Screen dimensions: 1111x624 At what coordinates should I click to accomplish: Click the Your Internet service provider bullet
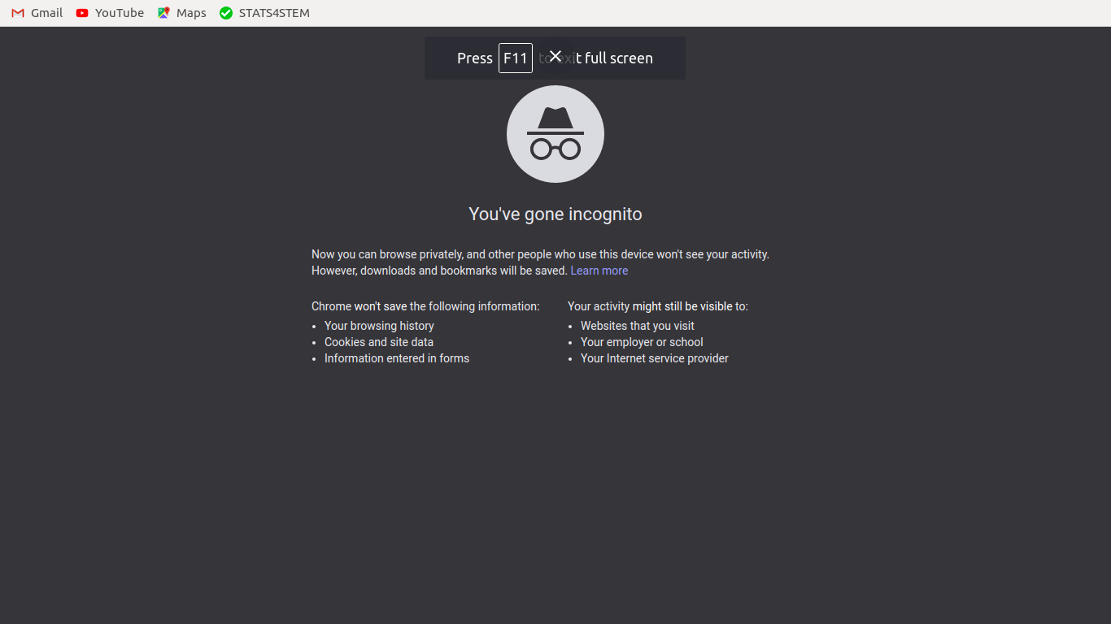pos(655,358)
